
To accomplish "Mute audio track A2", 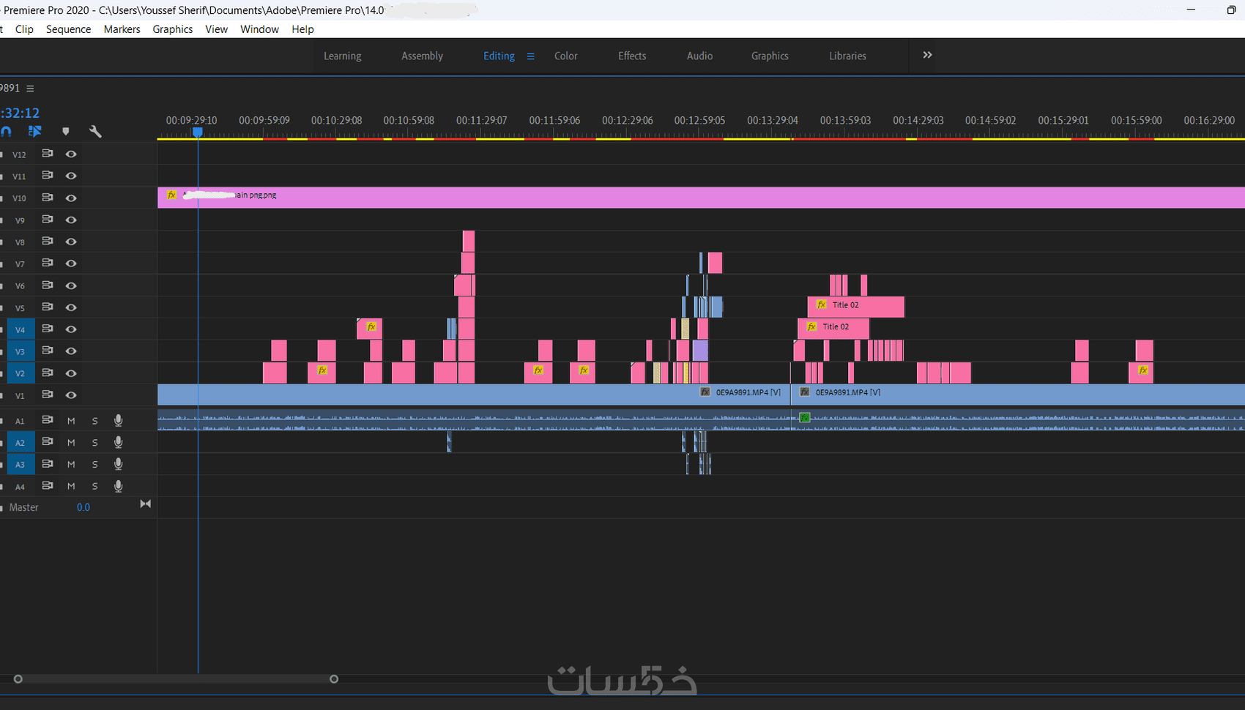I will (x=71, y=443).
